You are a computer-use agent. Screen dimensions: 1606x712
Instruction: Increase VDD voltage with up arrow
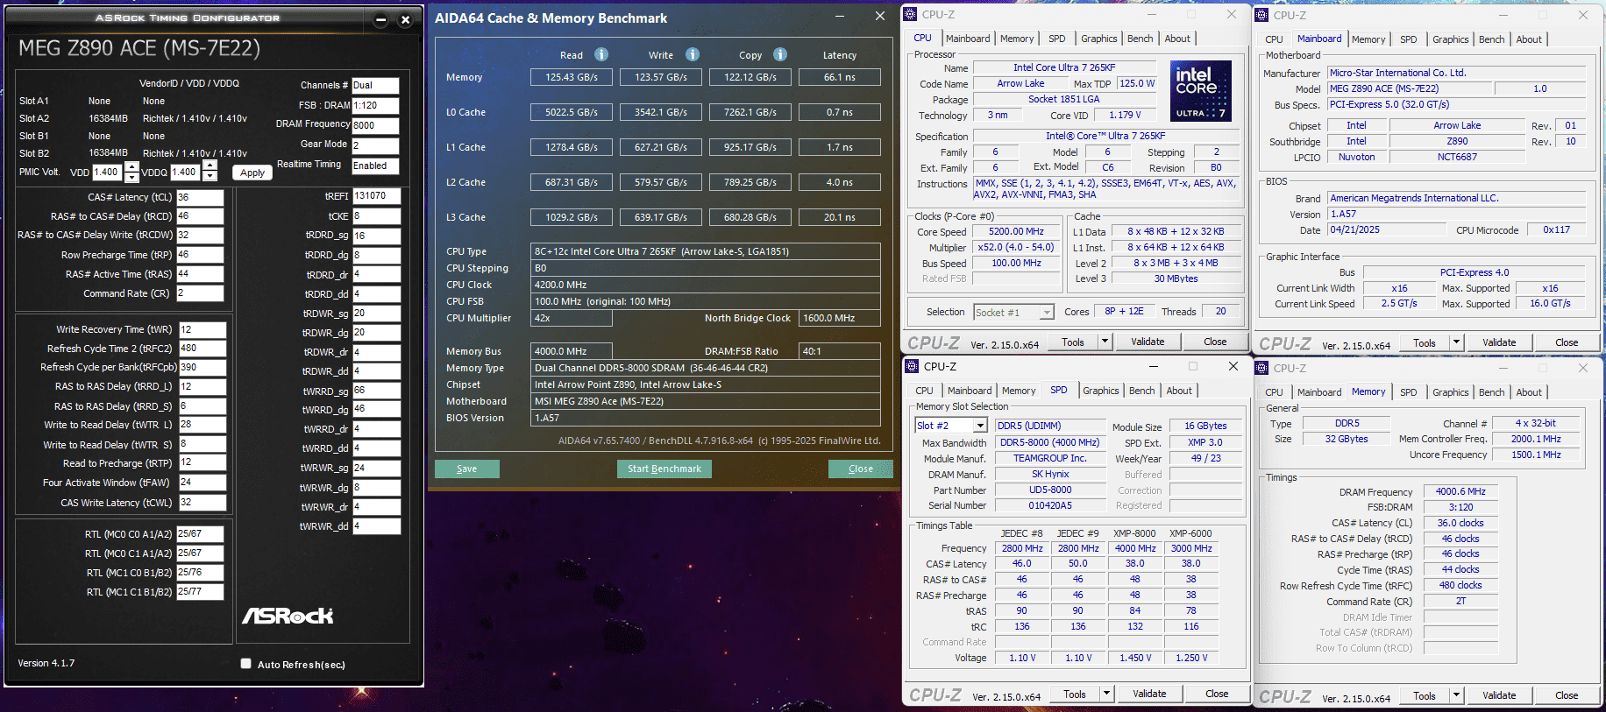(131, 166)
